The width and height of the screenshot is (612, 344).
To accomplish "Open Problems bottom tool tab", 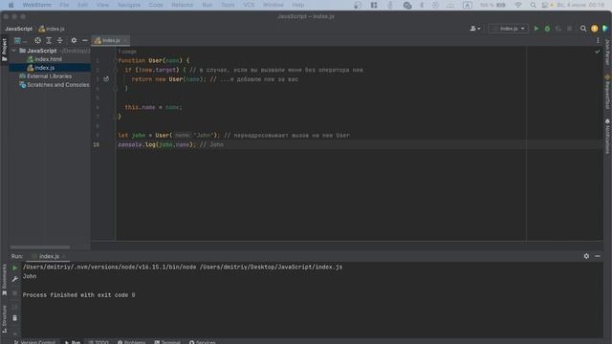I will click(x=132, y=342).
